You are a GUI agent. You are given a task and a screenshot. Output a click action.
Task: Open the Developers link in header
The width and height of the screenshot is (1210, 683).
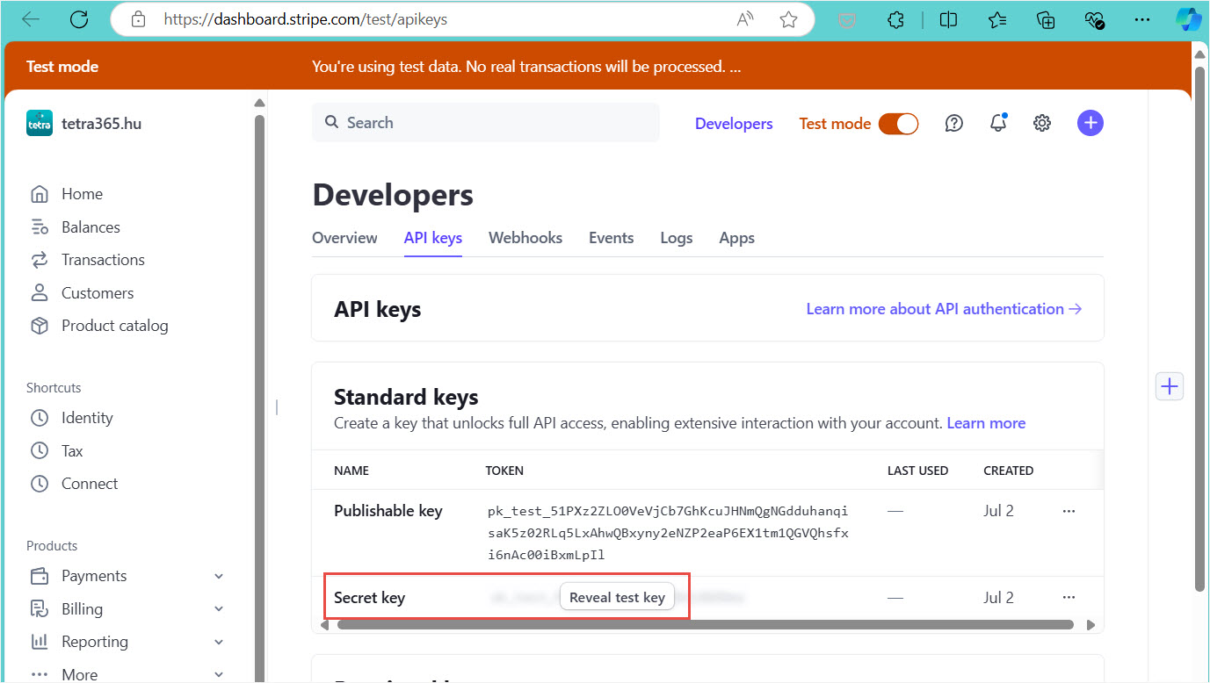click(734, 124)
